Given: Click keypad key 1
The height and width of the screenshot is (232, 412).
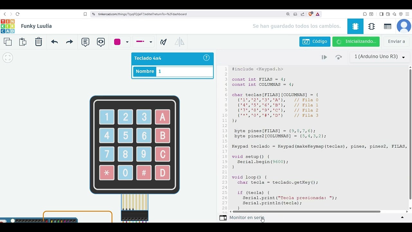Looking at the screenshot, I should coord(107,117).
